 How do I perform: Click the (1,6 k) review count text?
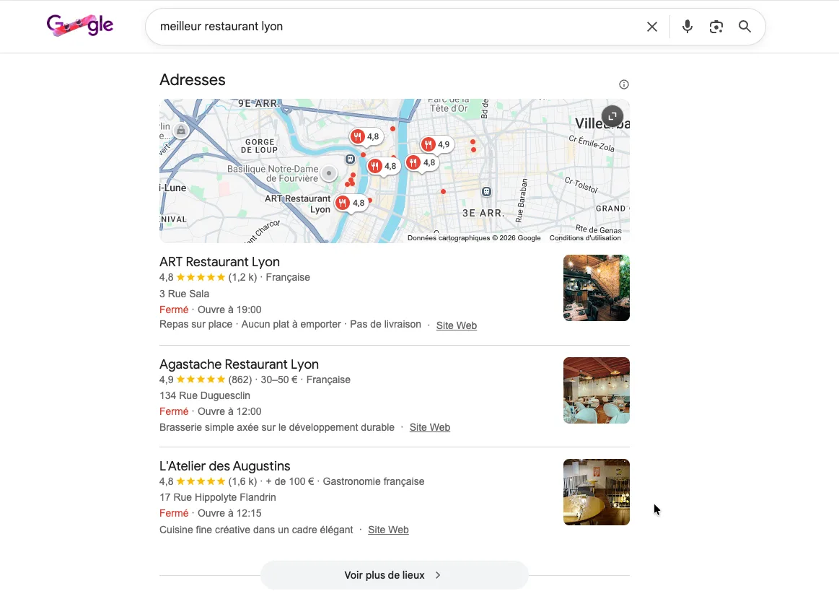[x=242, y=481]
